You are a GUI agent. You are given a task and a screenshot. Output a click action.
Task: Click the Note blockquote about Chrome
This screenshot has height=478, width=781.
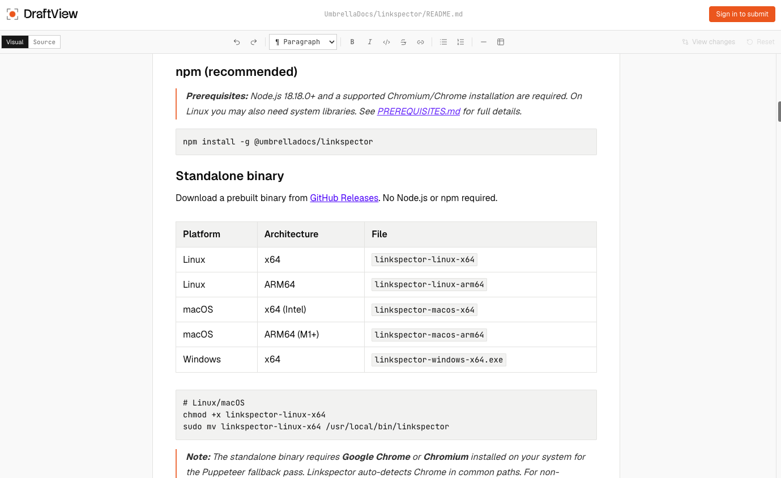[386, 464]
